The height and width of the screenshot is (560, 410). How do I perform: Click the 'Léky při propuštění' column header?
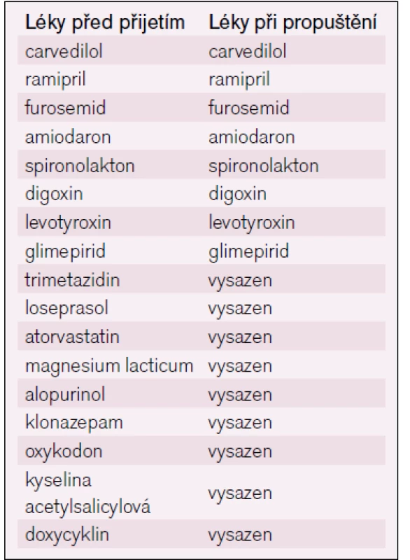(292, 22)
